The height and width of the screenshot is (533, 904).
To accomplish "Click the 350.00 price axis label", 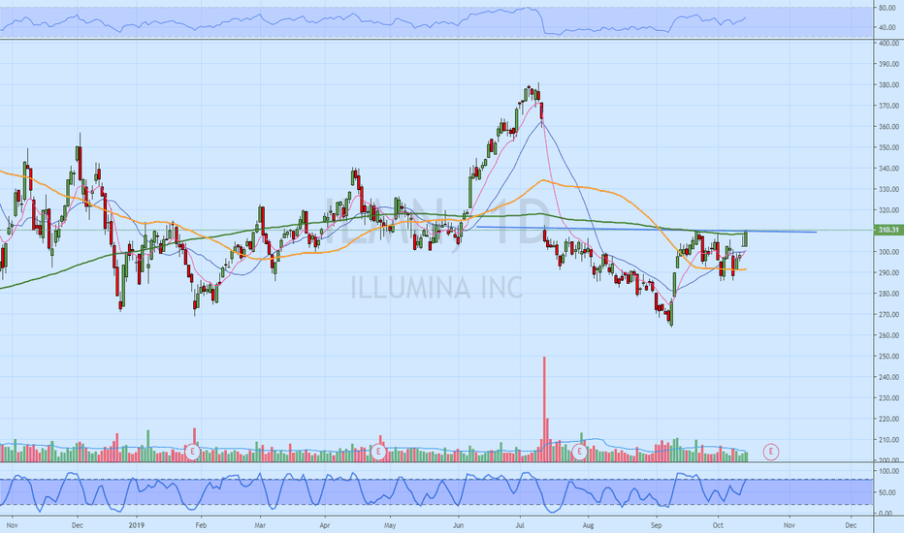I will click(888, 147).
